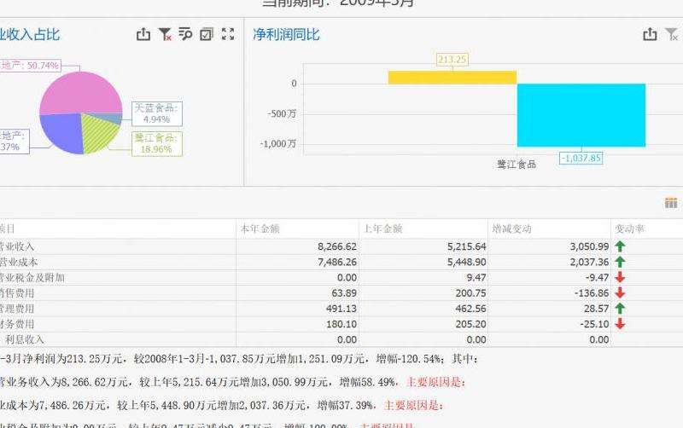
Task: Clear filter on revenue share pie chart
Action: click(x=165, y=35)
